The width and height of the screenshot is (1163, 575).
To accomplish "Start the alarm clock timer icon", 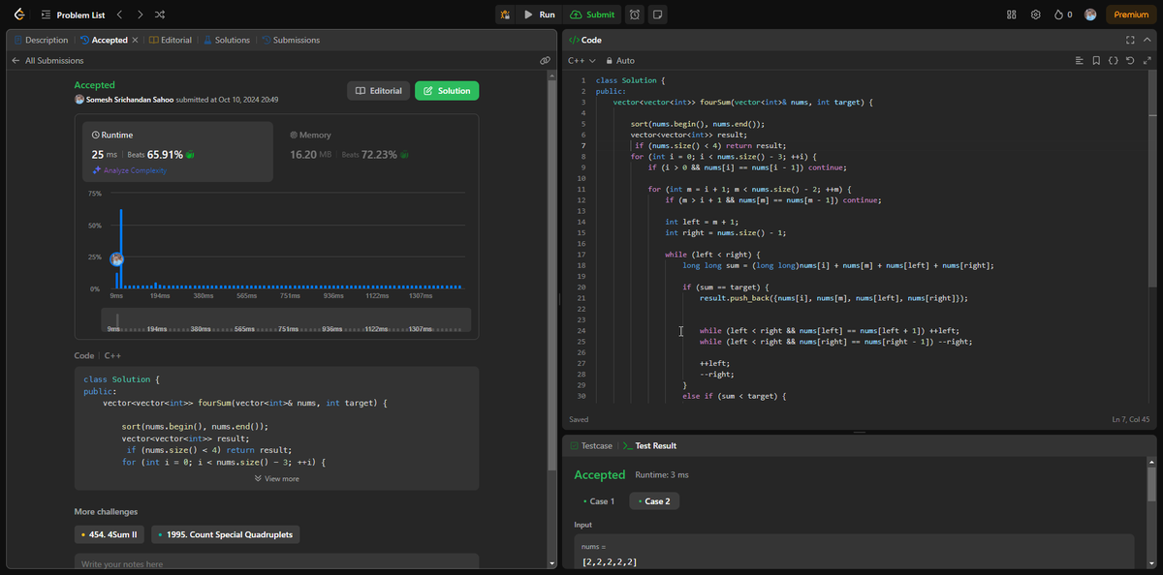I will tap(635, 15).
